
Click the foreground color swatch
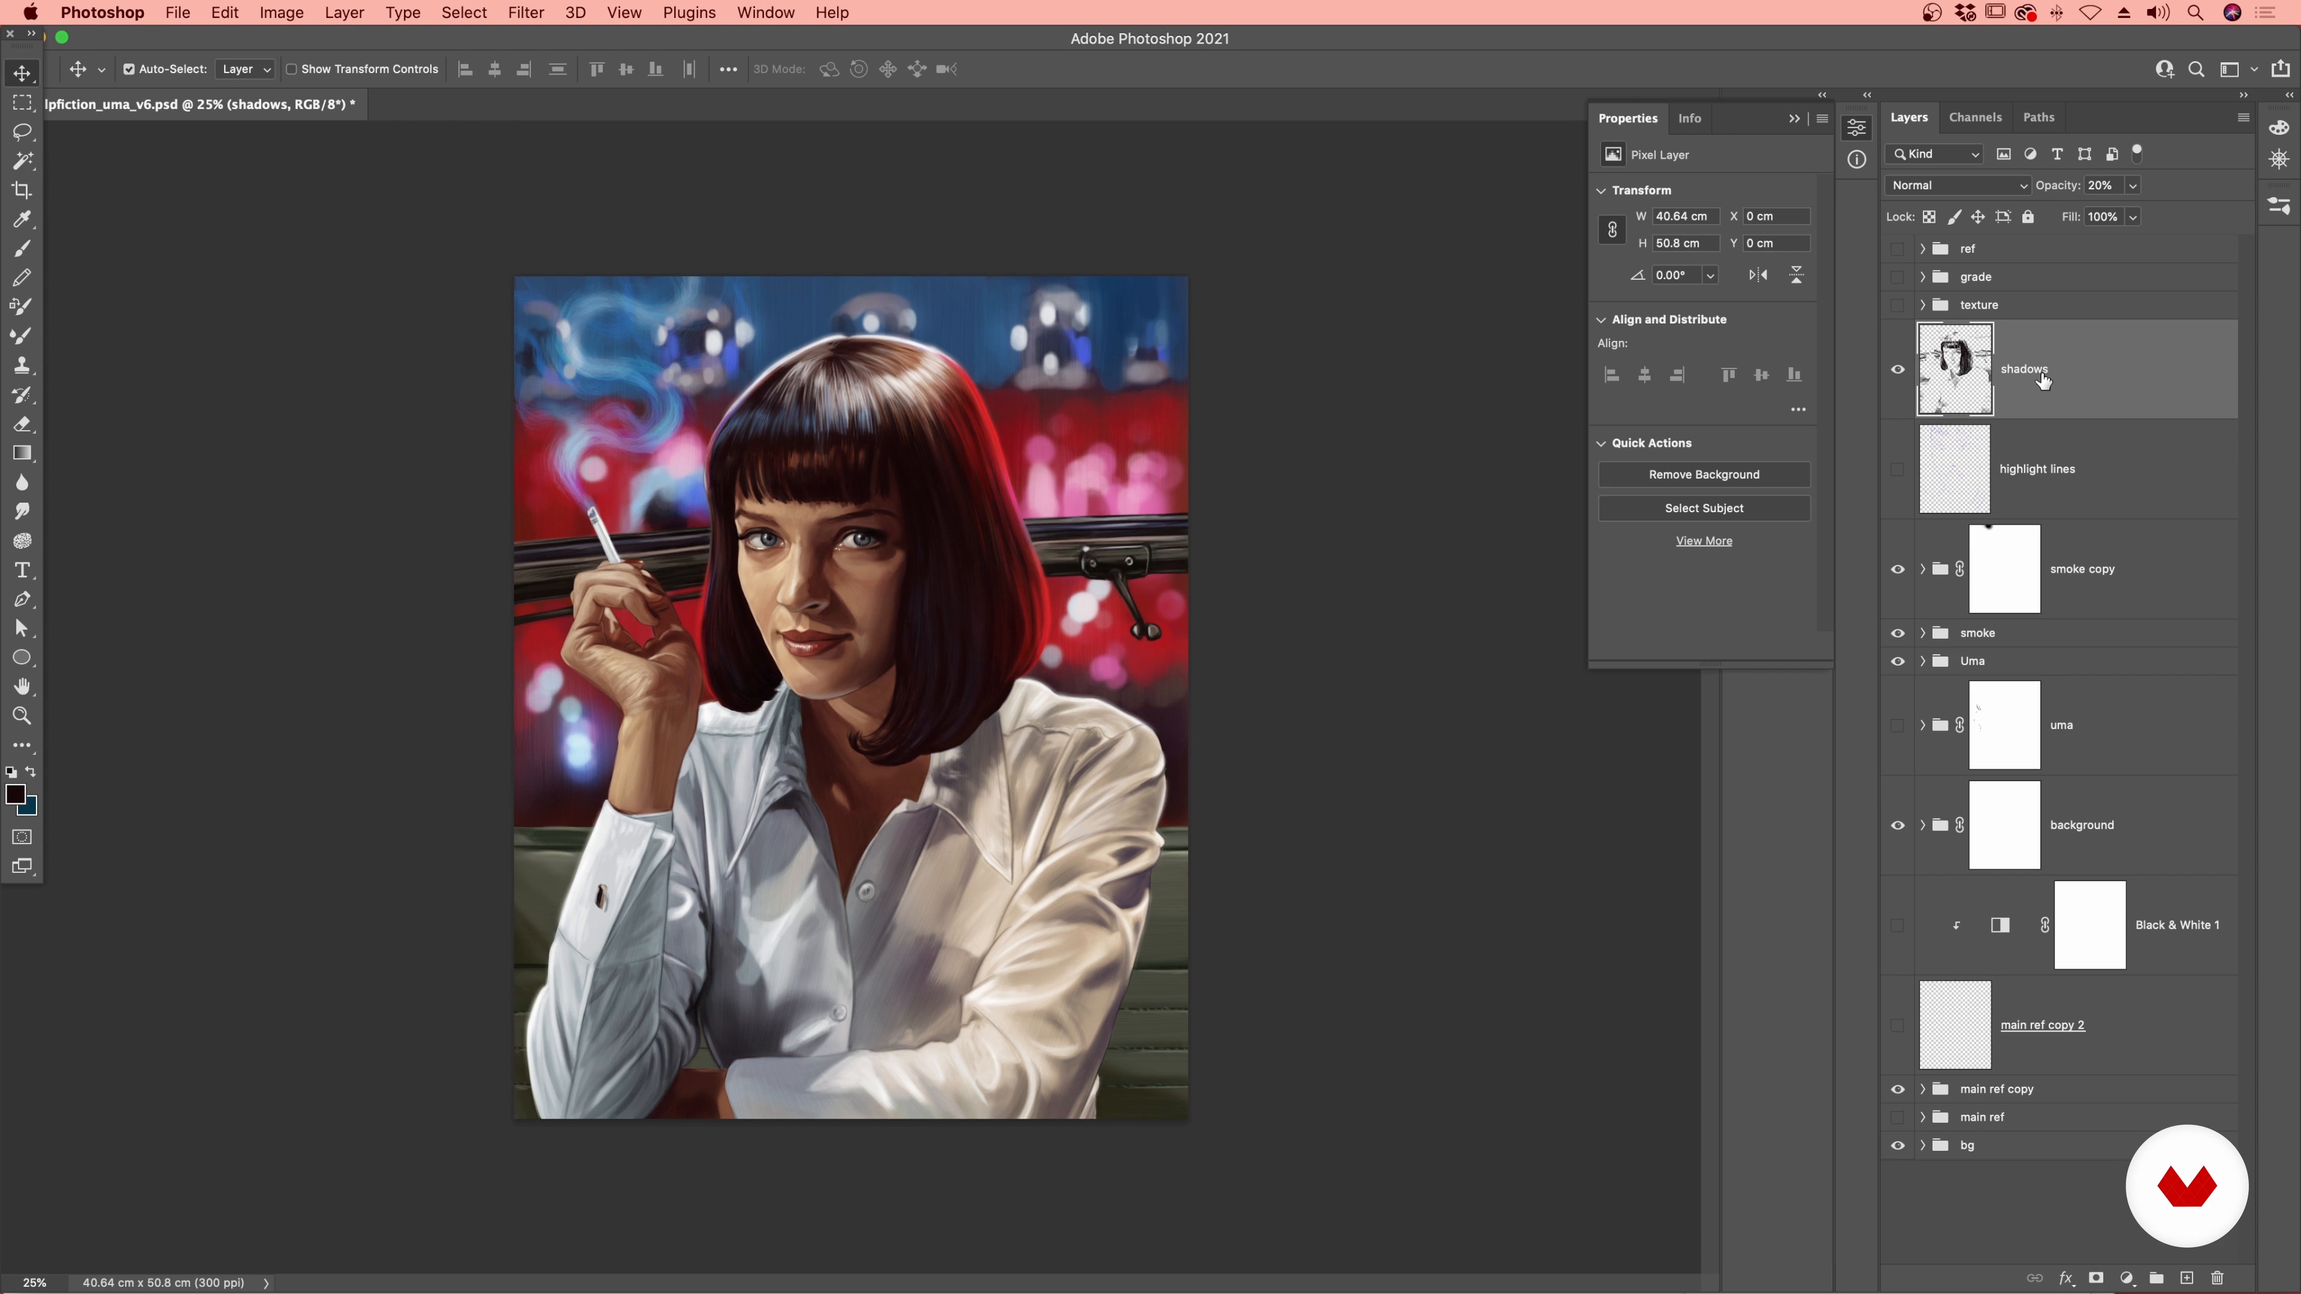click(x=15, y=794)
